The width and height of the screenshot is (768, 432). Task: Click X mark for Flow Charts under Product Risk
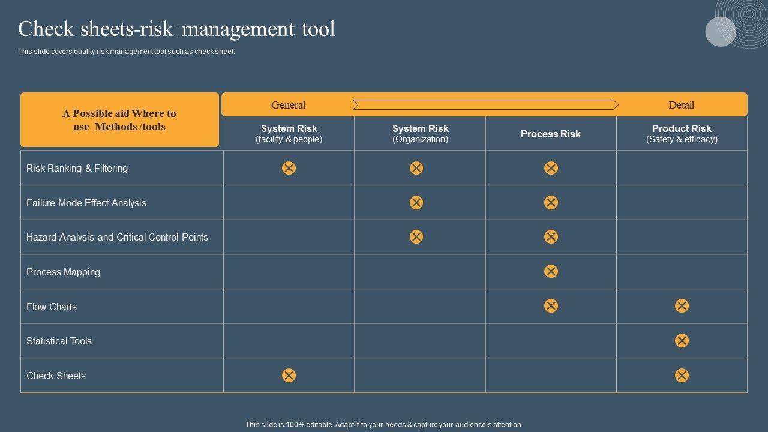click(682, 306)
